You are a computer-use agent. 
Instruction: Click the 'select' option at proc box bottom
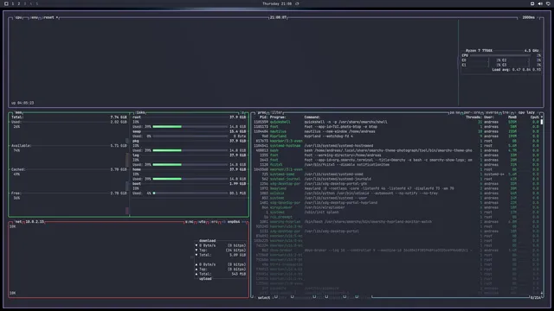(x=264, y=298)
